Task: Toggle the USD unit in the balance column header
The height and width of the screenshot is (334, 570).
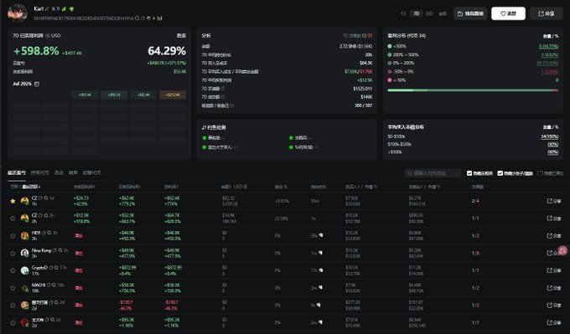Action: (240, 187)
